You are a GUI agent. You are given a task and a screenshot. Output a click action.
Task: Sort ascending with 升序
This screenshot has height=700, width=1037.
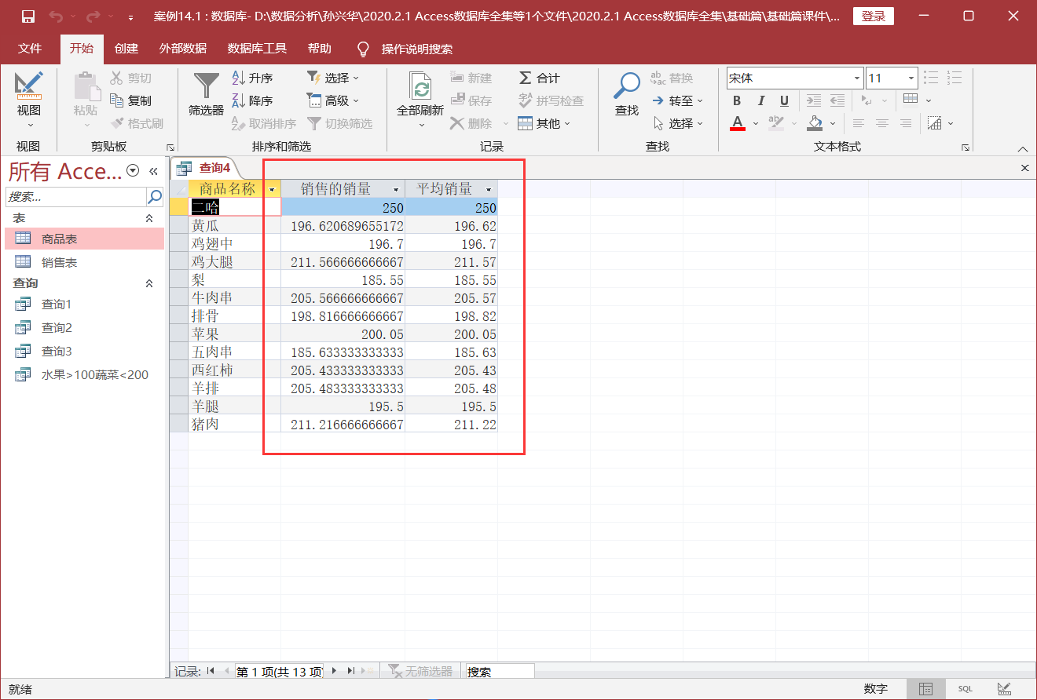pyautogui.click(x=252, y=78)
